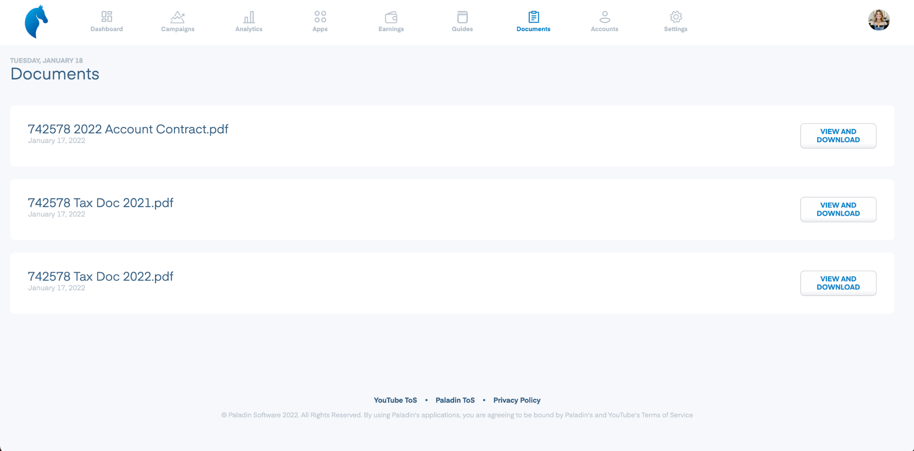Go to Settings nav label
Viewport: 914px width, 451px height.
click(x=676, y=29)
